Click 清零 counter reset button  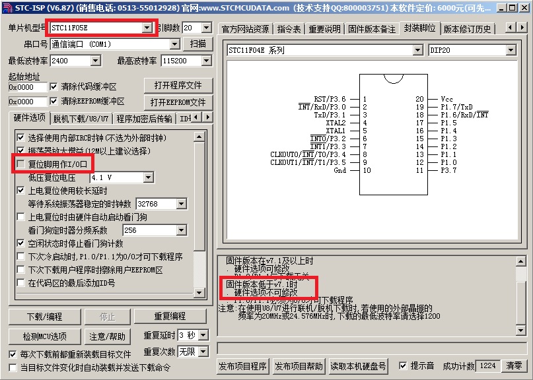(x=514, y=365)
